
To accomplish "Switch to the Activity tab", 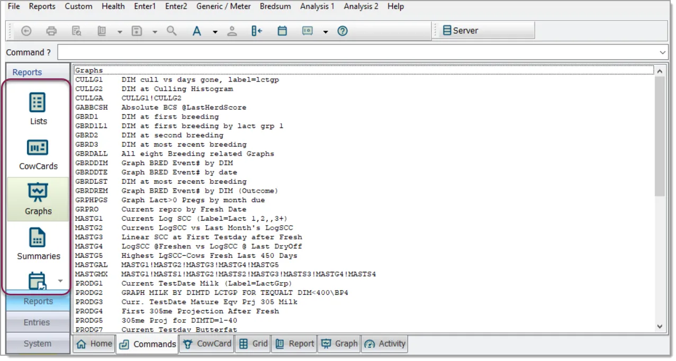I will (385, 344).
